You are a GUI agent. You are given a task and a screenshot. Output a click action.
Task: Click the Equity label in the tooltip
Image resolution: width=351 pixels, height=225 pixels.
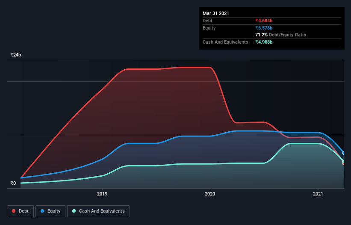click(209, 28)
